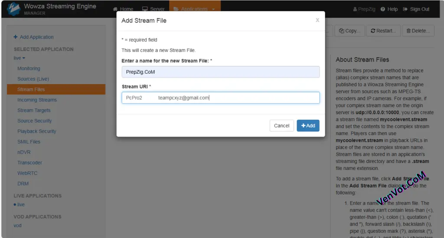Select Stream Targets in sidebar
The width and height of the screenshot is (444, 238).
(x=34, y=111)
